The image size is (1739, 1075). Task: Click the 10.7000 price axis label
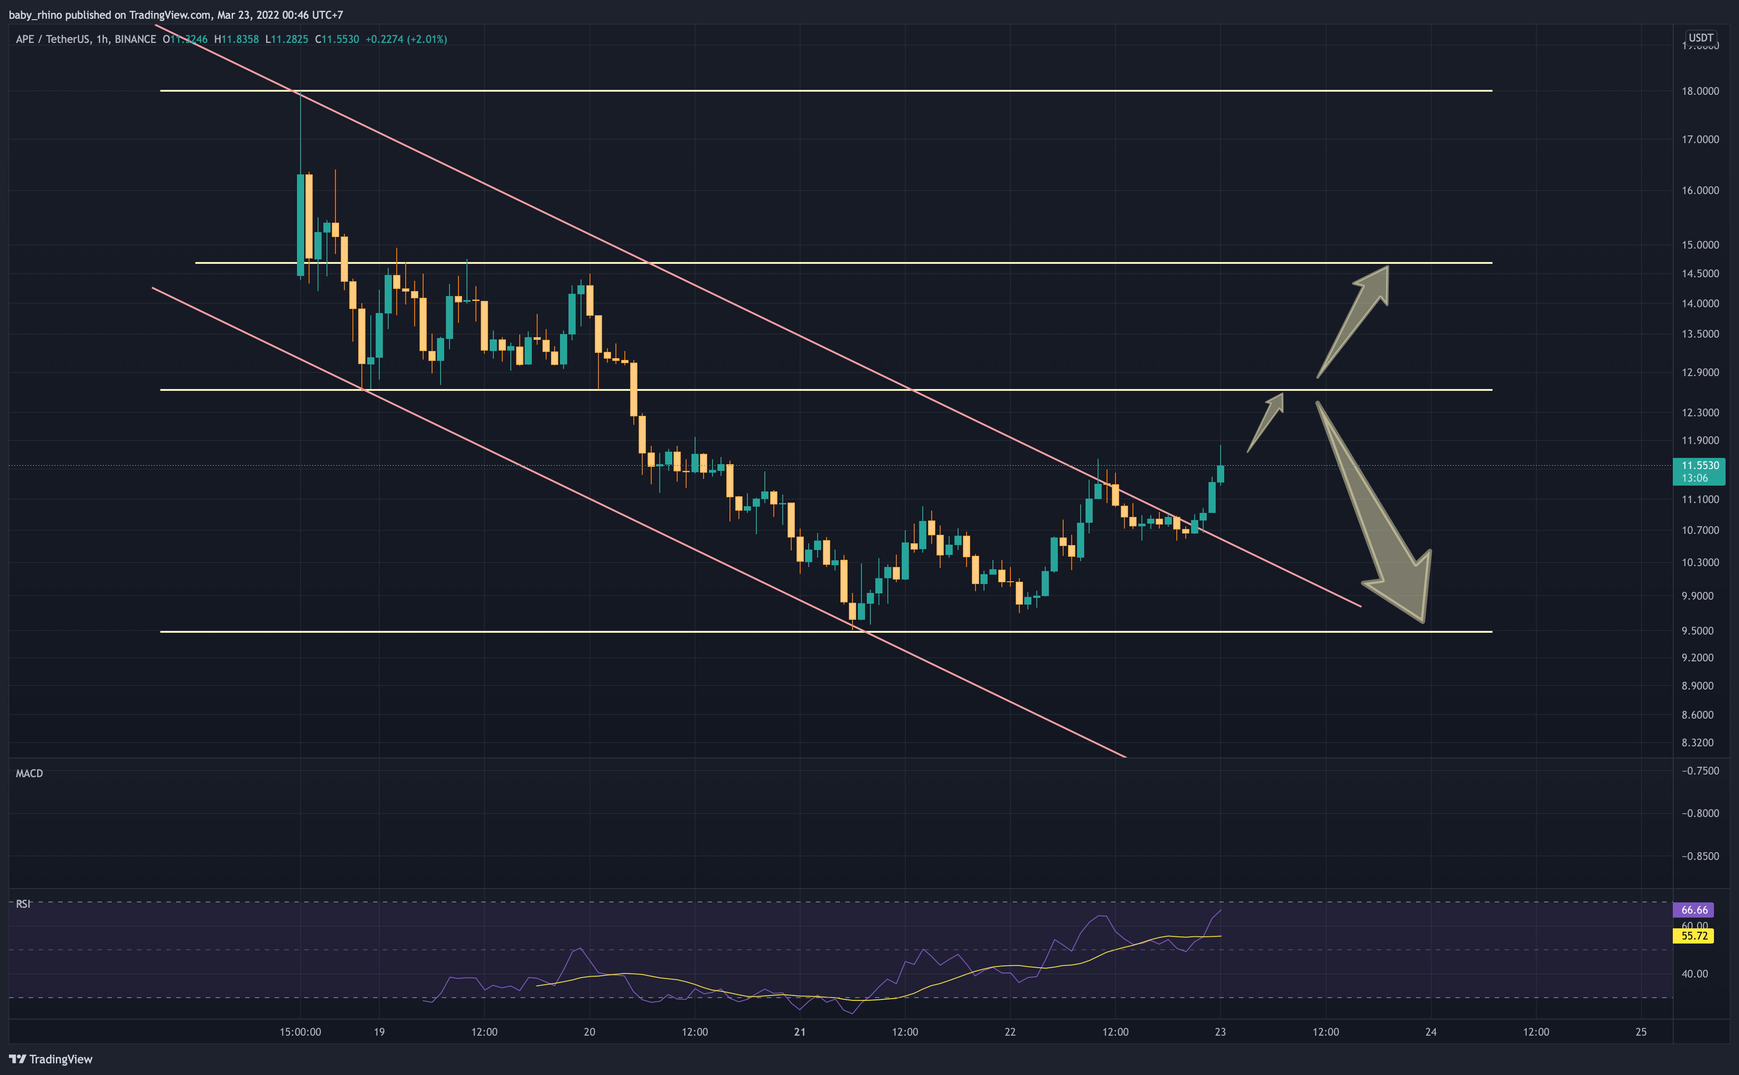(x=1700, y=530)
